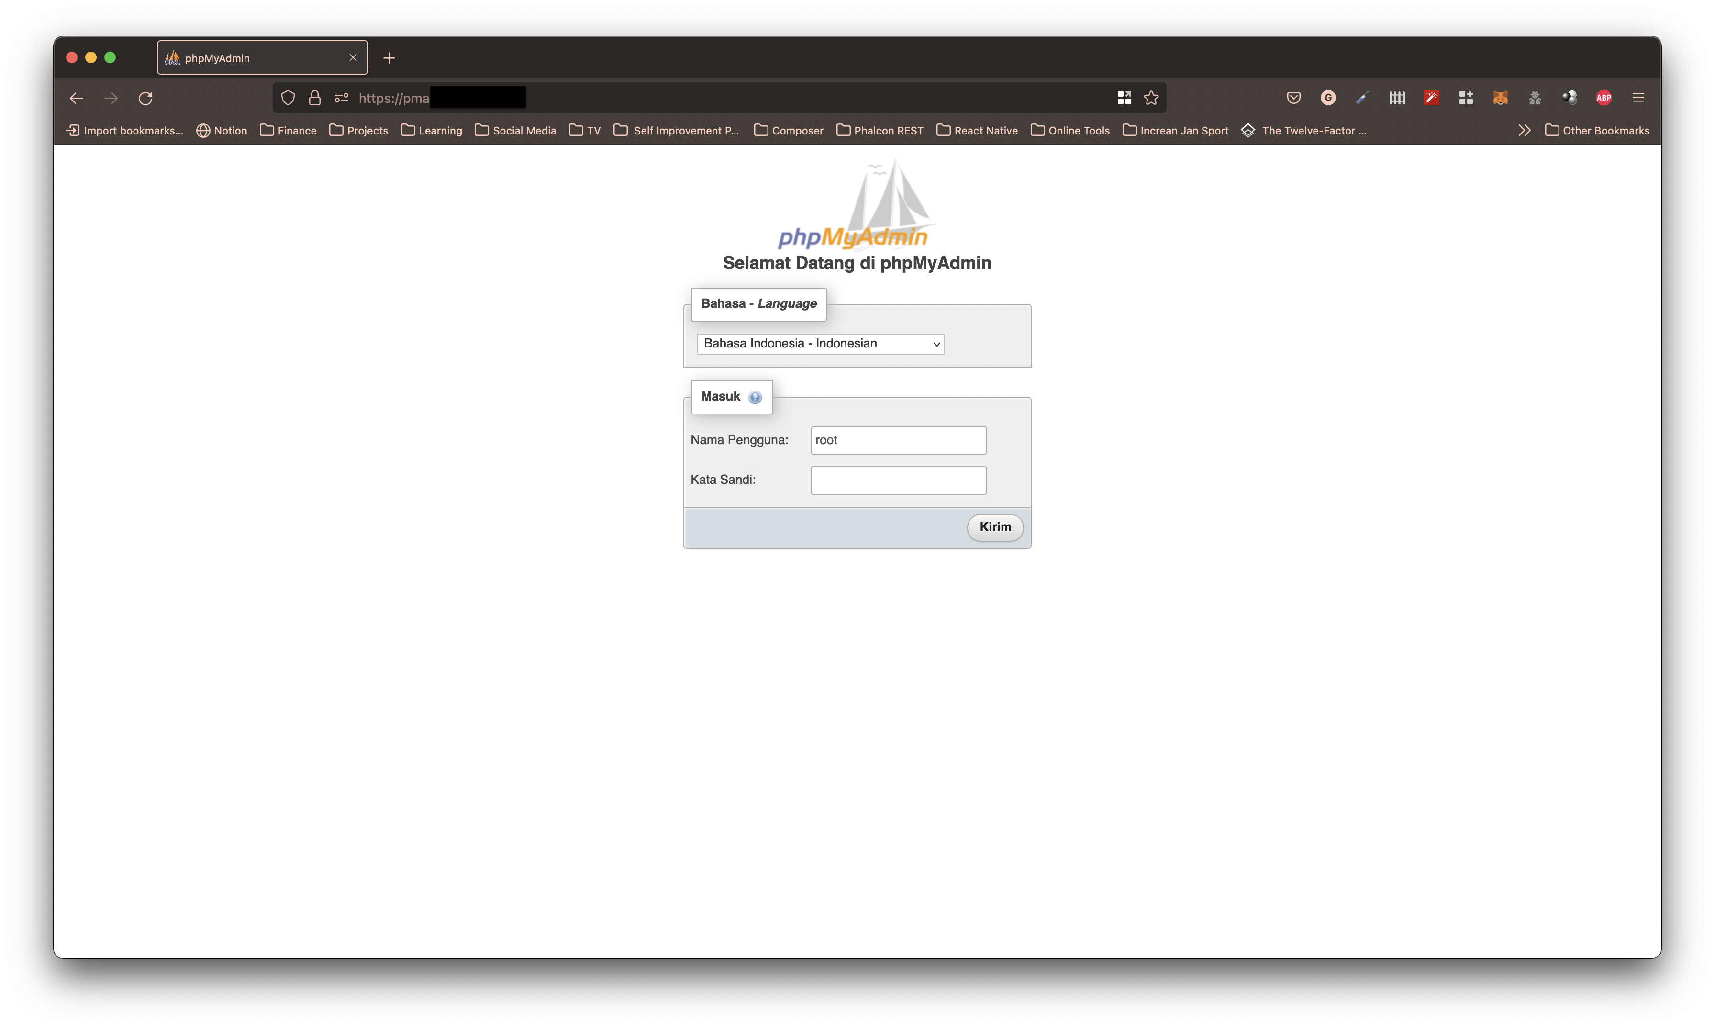1715x1029 pixels.
Task: Click the padlock site security icon
Action: pos(315,98)
